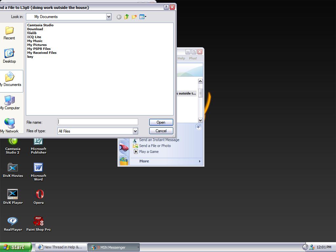Click the Opera desktop icon

tap(38, 196)
